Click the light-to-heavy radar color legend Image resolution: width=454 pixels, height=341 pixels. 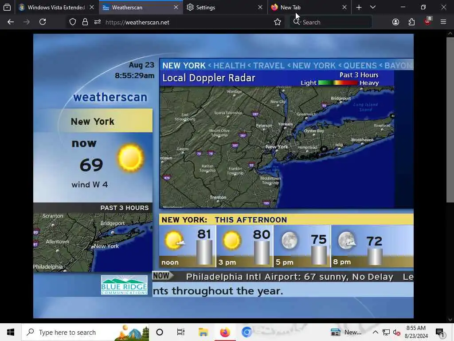point(338,83)
